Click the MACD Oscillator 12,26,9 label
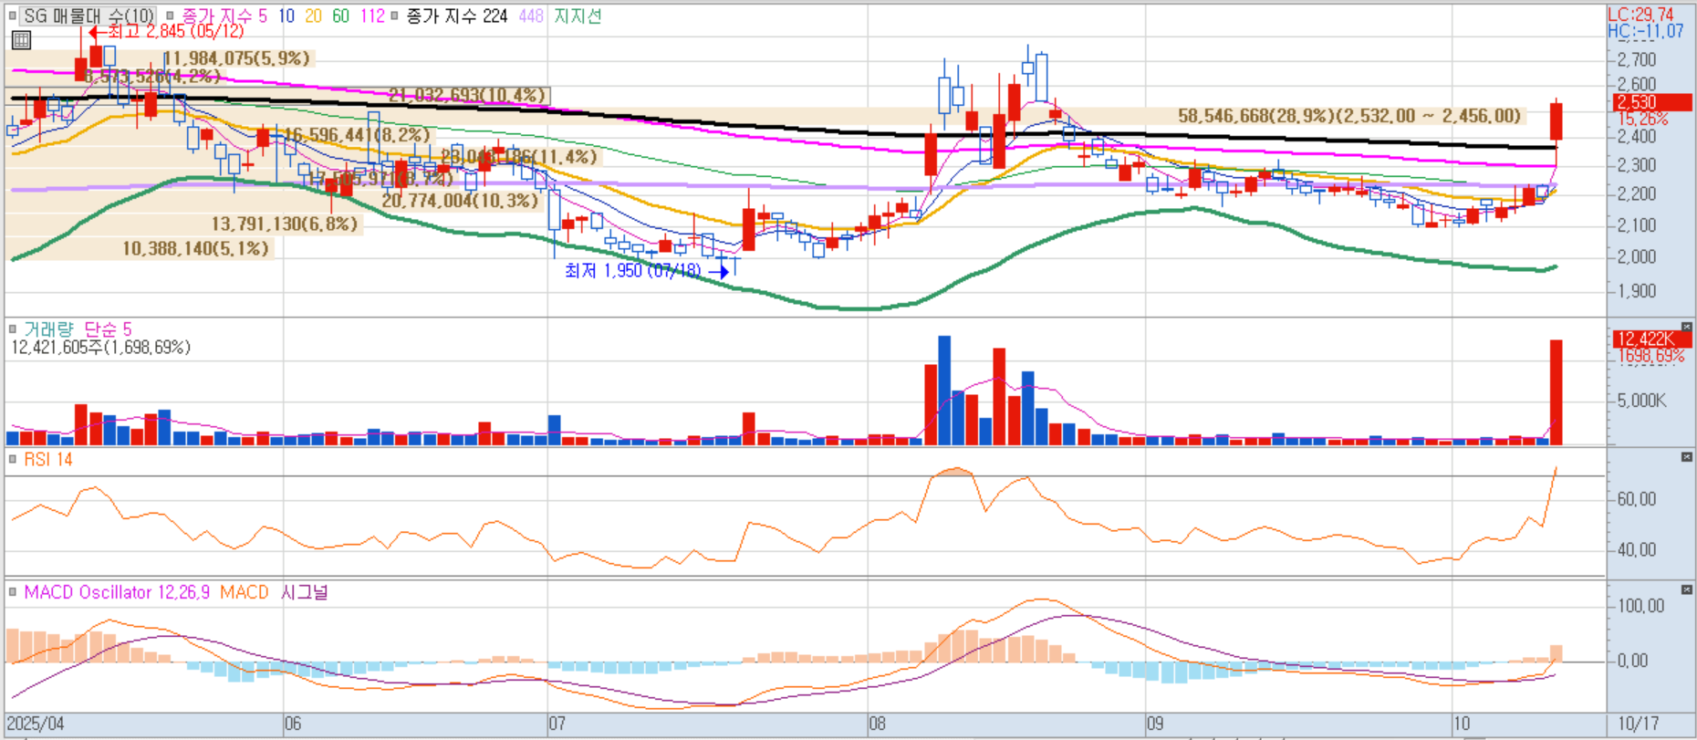The image size is (1697, 740). pyautogui.click(x=117, y=592)
